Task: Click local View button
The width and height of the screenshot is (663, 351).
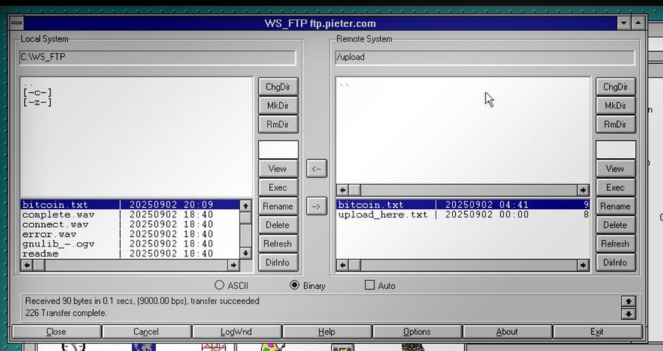Action: click(x=278, y=168)
